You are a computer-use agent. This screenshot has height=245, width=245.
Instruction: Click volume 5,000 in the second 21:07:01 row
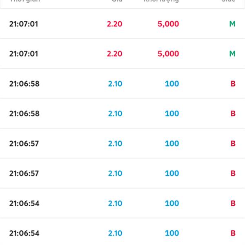point(168,54)
